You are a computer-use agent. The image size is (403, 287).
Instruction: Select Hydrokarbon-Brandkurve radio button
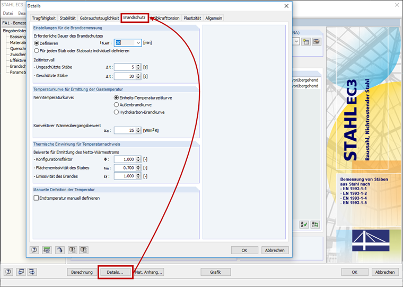pos(117,112)
